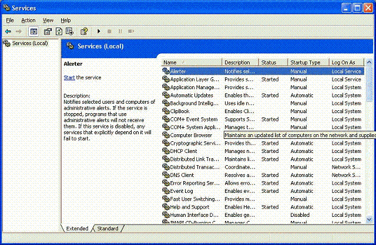376x245 pixels.
Task: Open the File menu
Action: click(x=10, y=21)
